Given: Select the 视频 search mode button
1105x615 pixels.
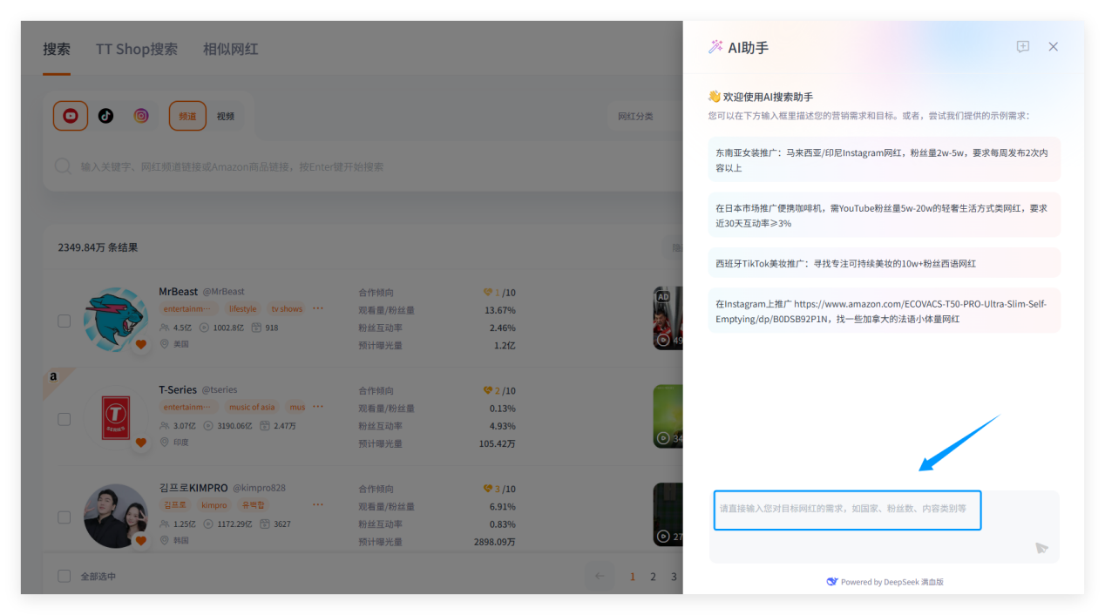Looking at the screenshot, I should pyautogui.click(x=226, y=117).
